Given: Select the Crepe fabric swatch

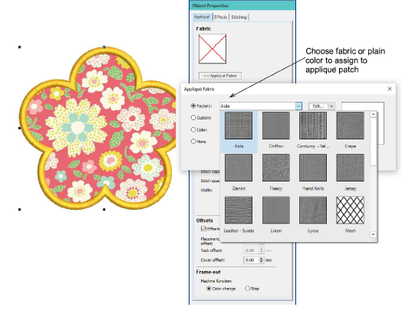Looking at the screenshot, I should (x=350, y=126).
